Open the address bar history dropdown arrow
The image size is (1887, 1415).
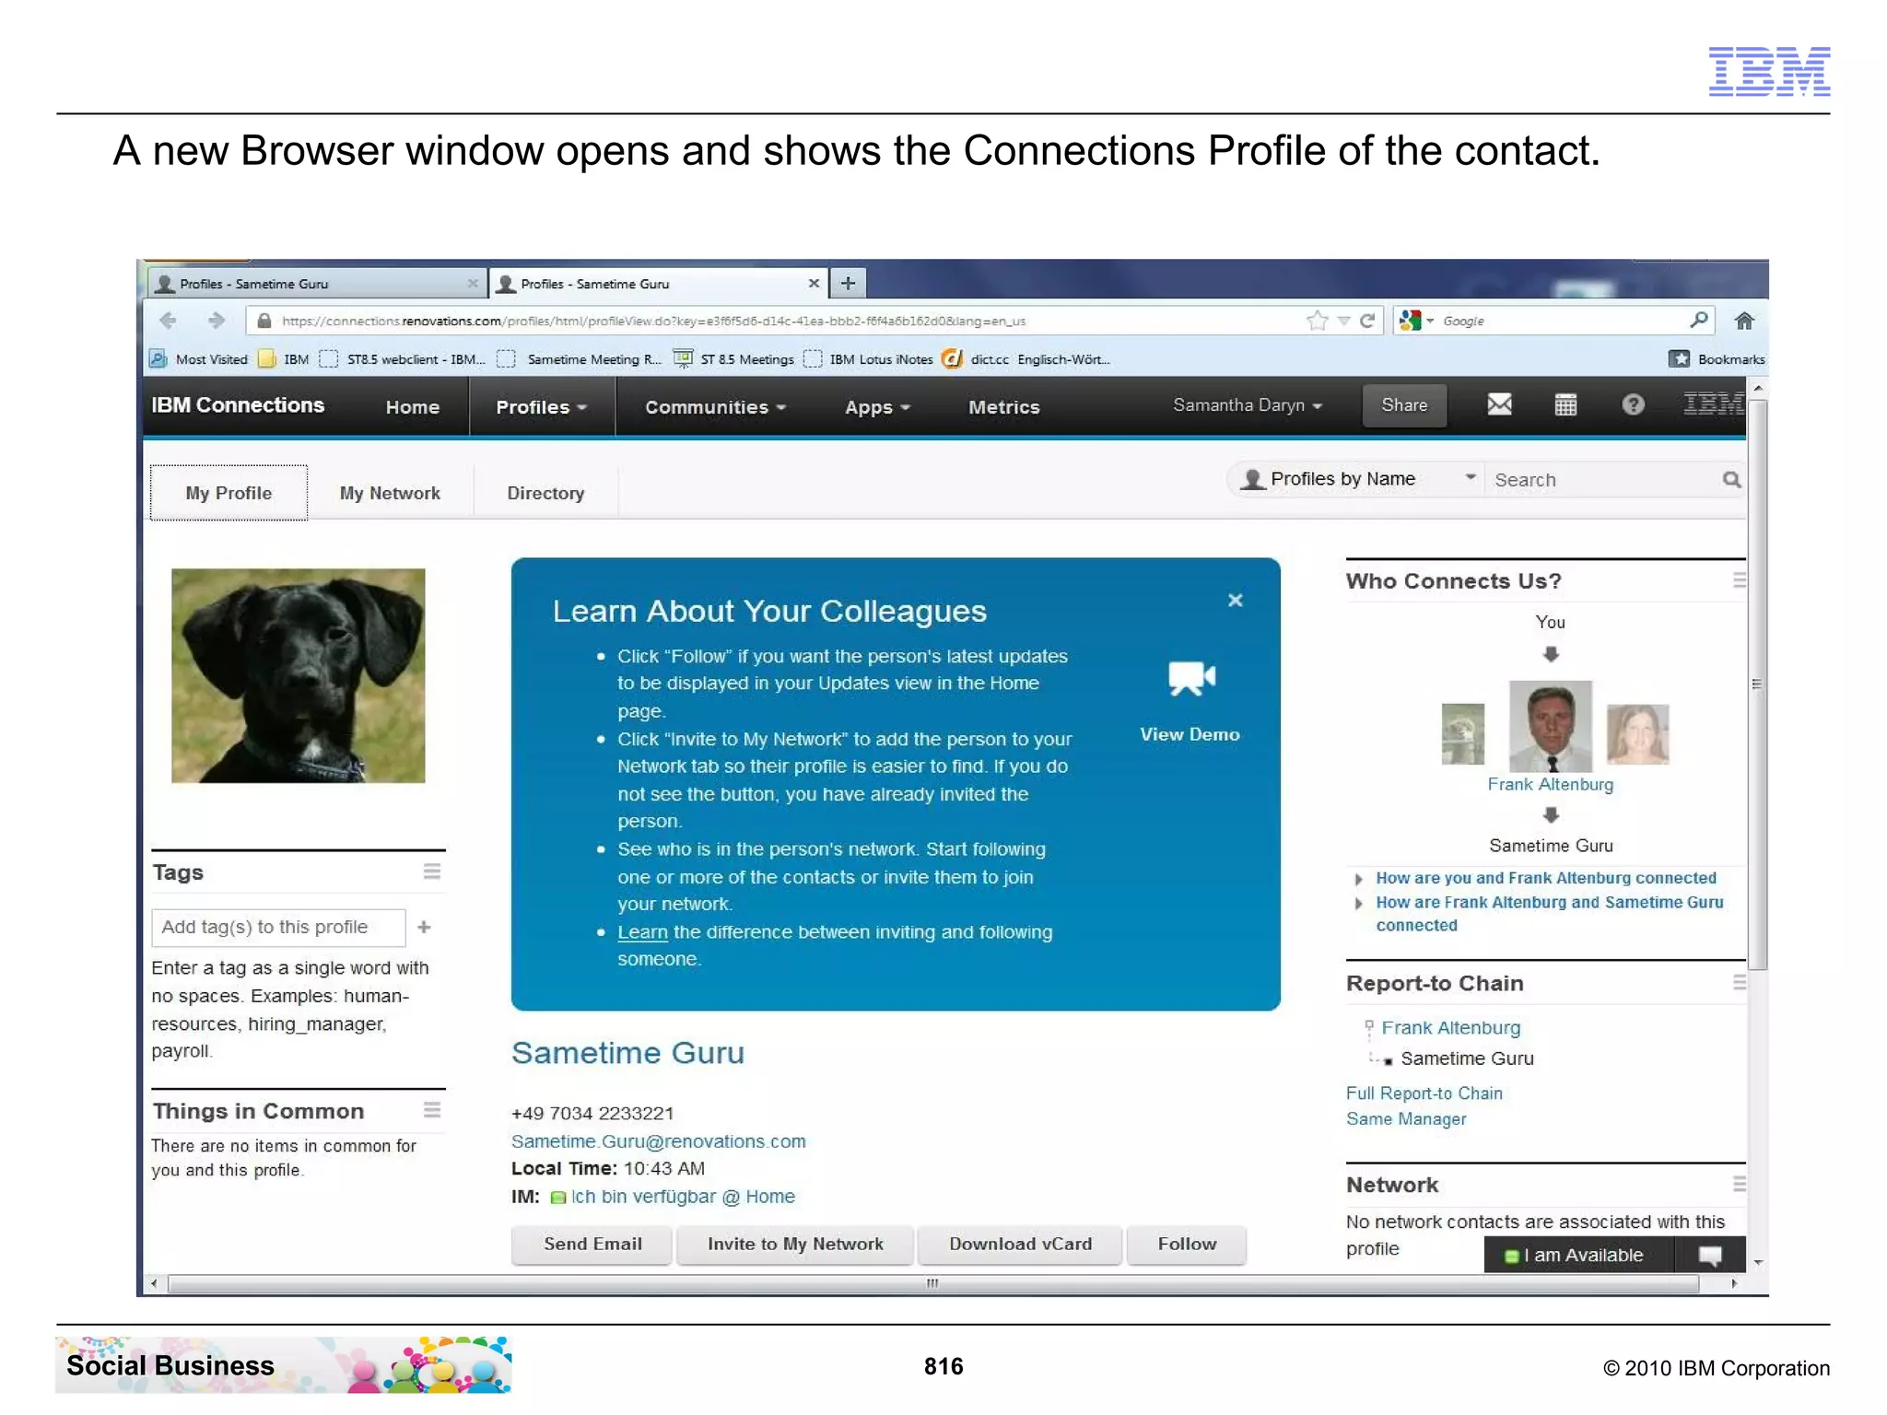(1344, 321)
